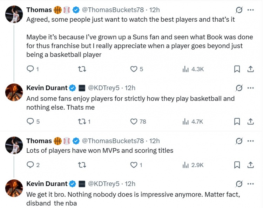Viewport: 263px width, 208px height.
Task: Repost Kevin Durant's tweet with 1 repost
Action: point(82,122)
